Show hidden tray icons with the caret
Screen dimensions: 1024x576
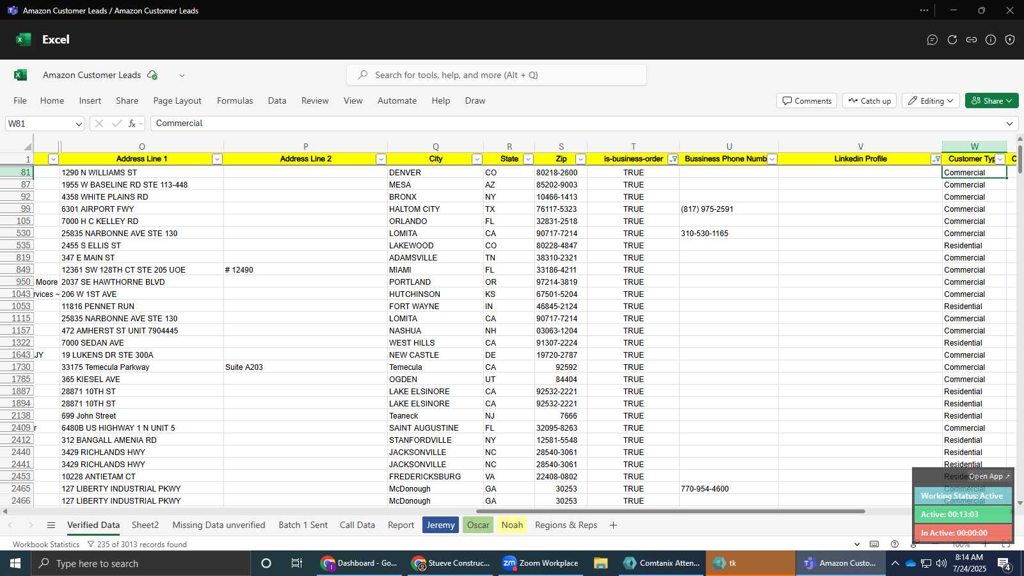[x=895, y=563]
